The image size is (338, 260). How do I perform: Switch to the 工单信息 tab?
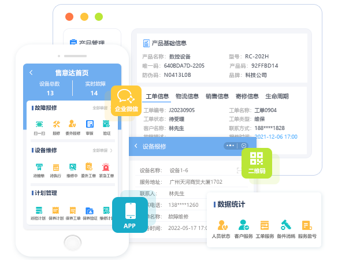pos(157,96)
